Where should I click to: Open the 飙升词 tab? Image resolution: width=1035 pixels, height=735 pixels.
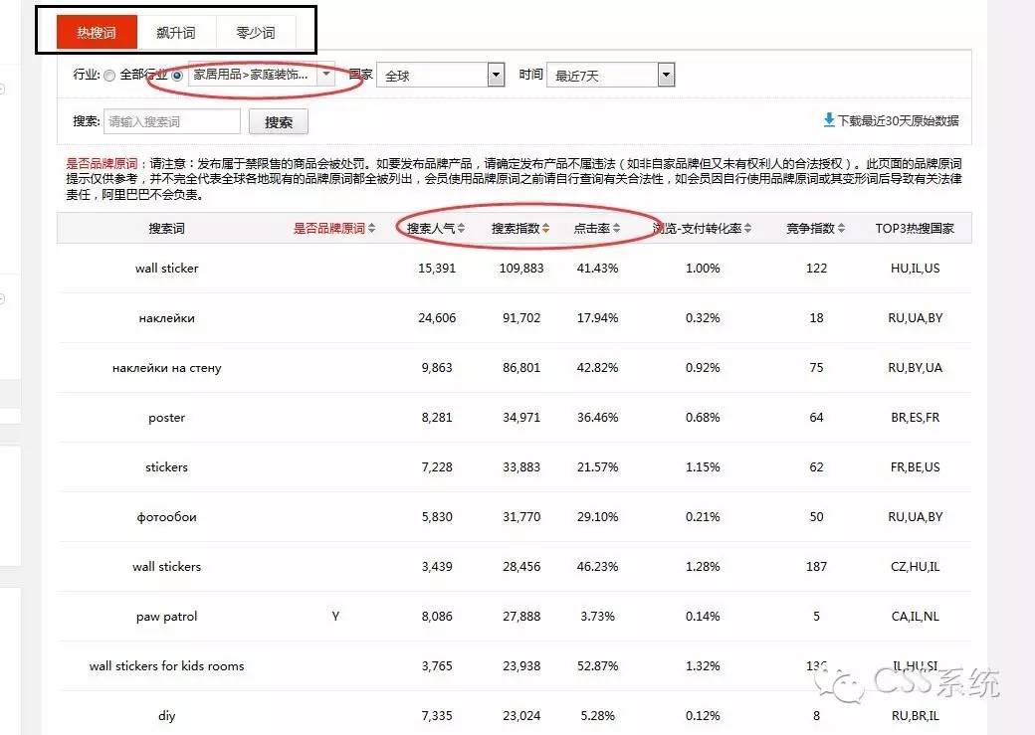pos(176,33)
